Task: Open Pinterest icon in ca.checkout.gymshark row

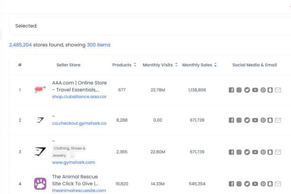Action: (x=263, y=120)
